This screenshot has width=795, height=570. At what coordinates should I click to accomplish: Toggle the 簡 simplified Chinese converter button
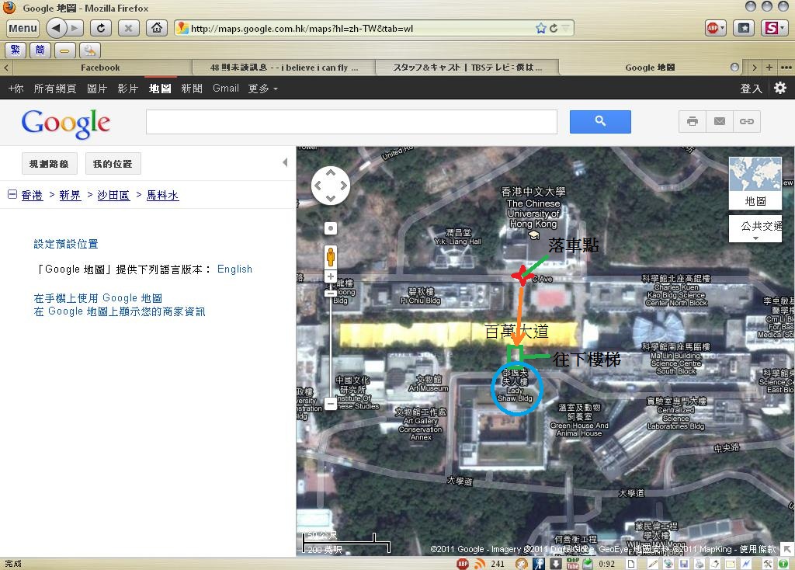(40, 50)
